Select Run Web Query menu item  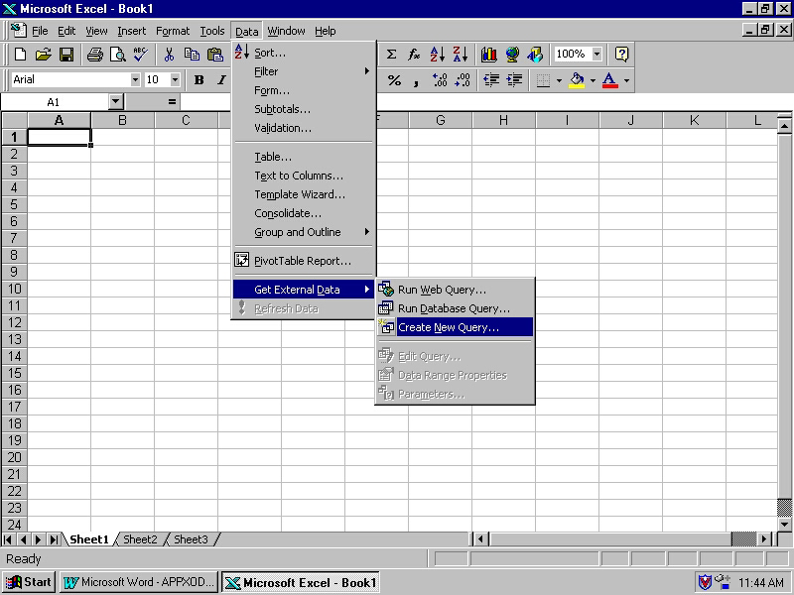456,290
